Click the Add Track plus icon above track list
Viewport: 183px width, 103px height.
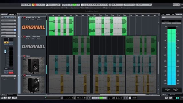click(44, 15)
